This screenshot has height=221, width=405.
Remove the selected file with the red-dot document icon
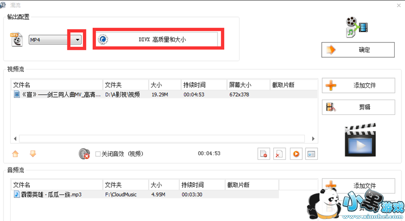pyautogui.click(x=264, y=154)
